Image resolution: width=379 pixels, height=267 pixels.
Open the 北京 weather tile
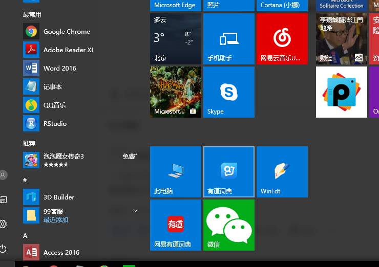tap(176, 39)
